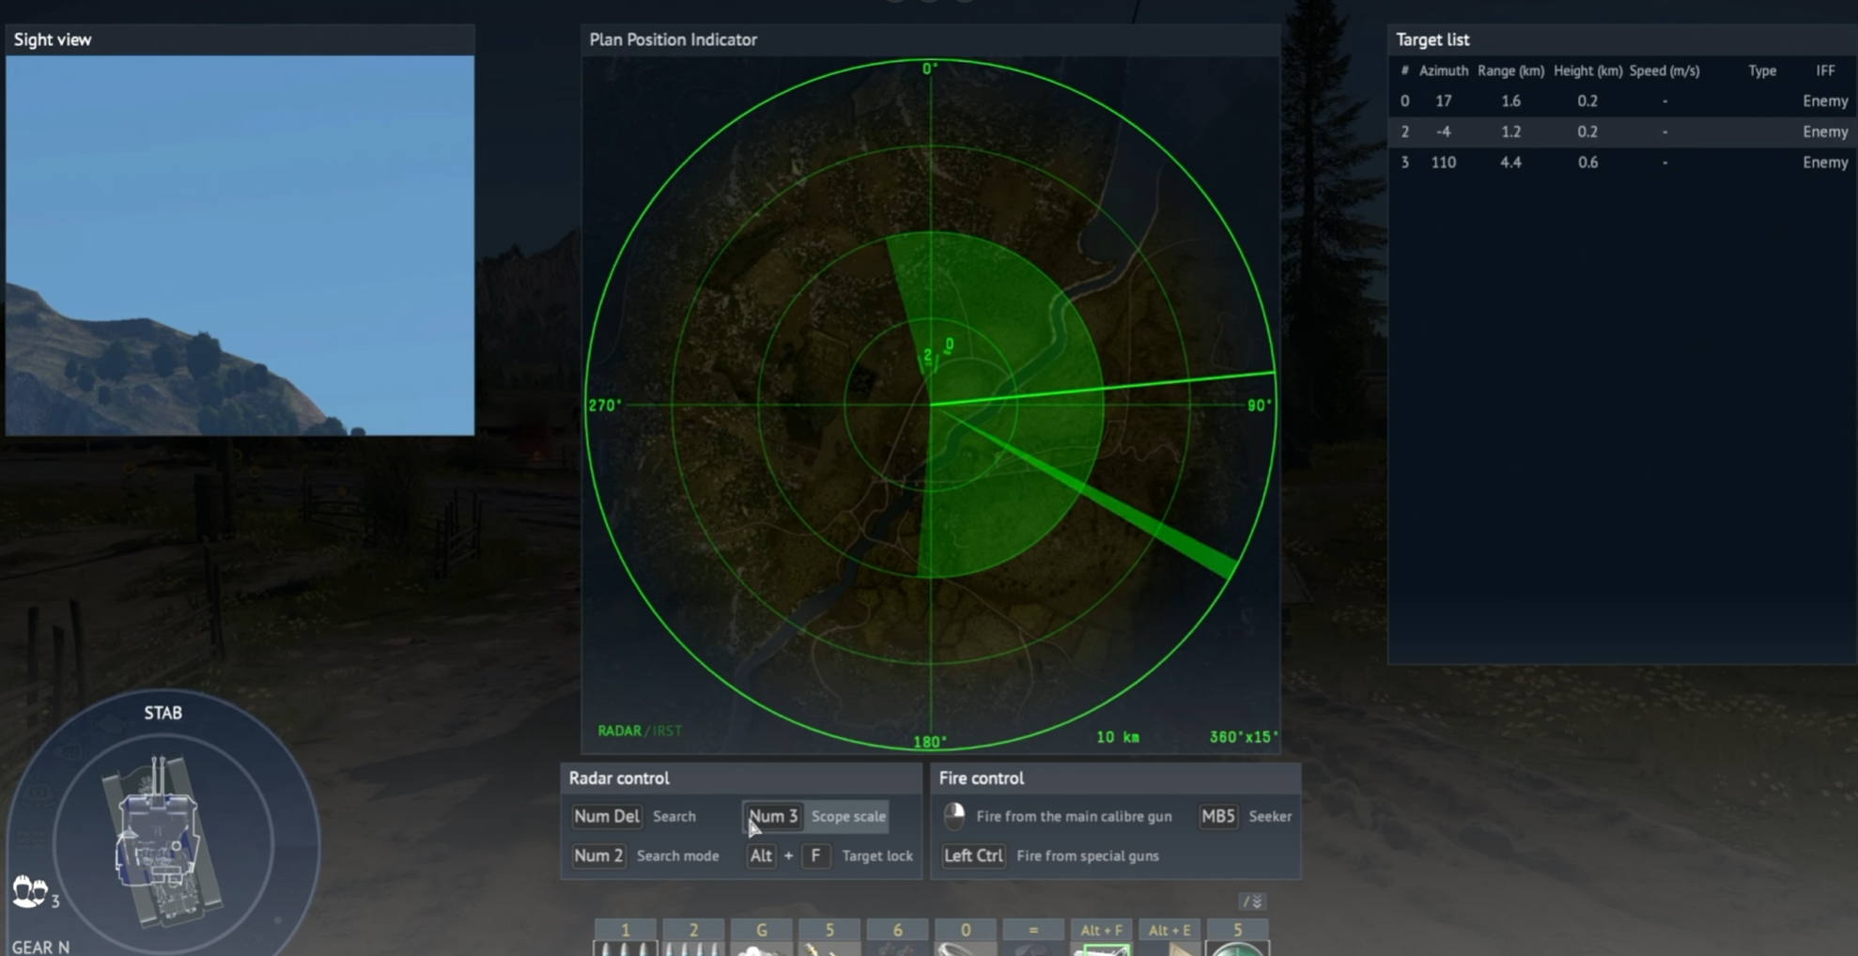Activate action slot 5 beside the G slot
This screenshot has width=1858, height=956.
click(x=829, y=938)
